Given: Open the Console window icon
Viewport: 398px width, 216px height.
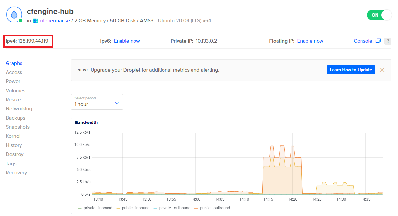Looking at the screenshot, I should point(378,41).
